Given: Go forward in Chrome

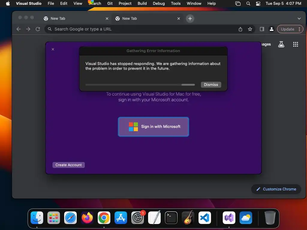Looking at the screenshot, I should pos(28,29).
